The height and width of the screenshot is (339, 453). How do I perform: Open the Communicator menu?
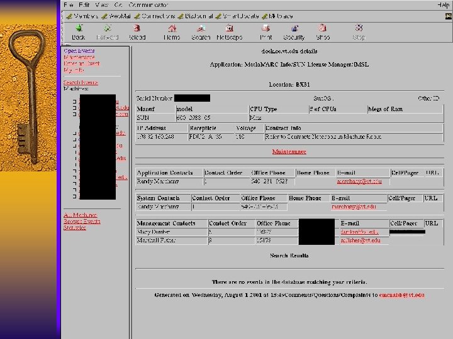[148, 5]
